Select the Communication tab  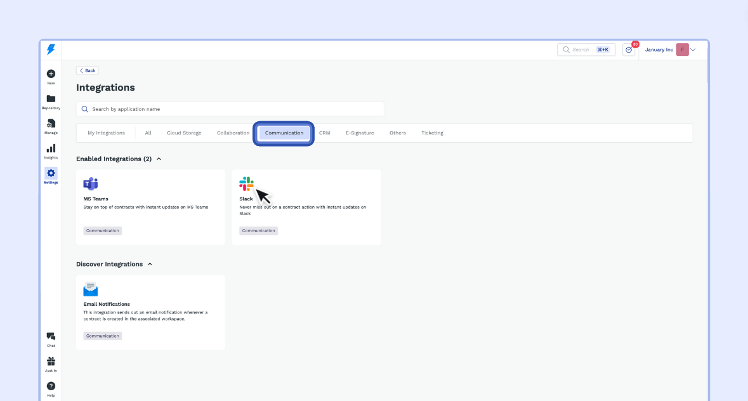coord(284,133)
